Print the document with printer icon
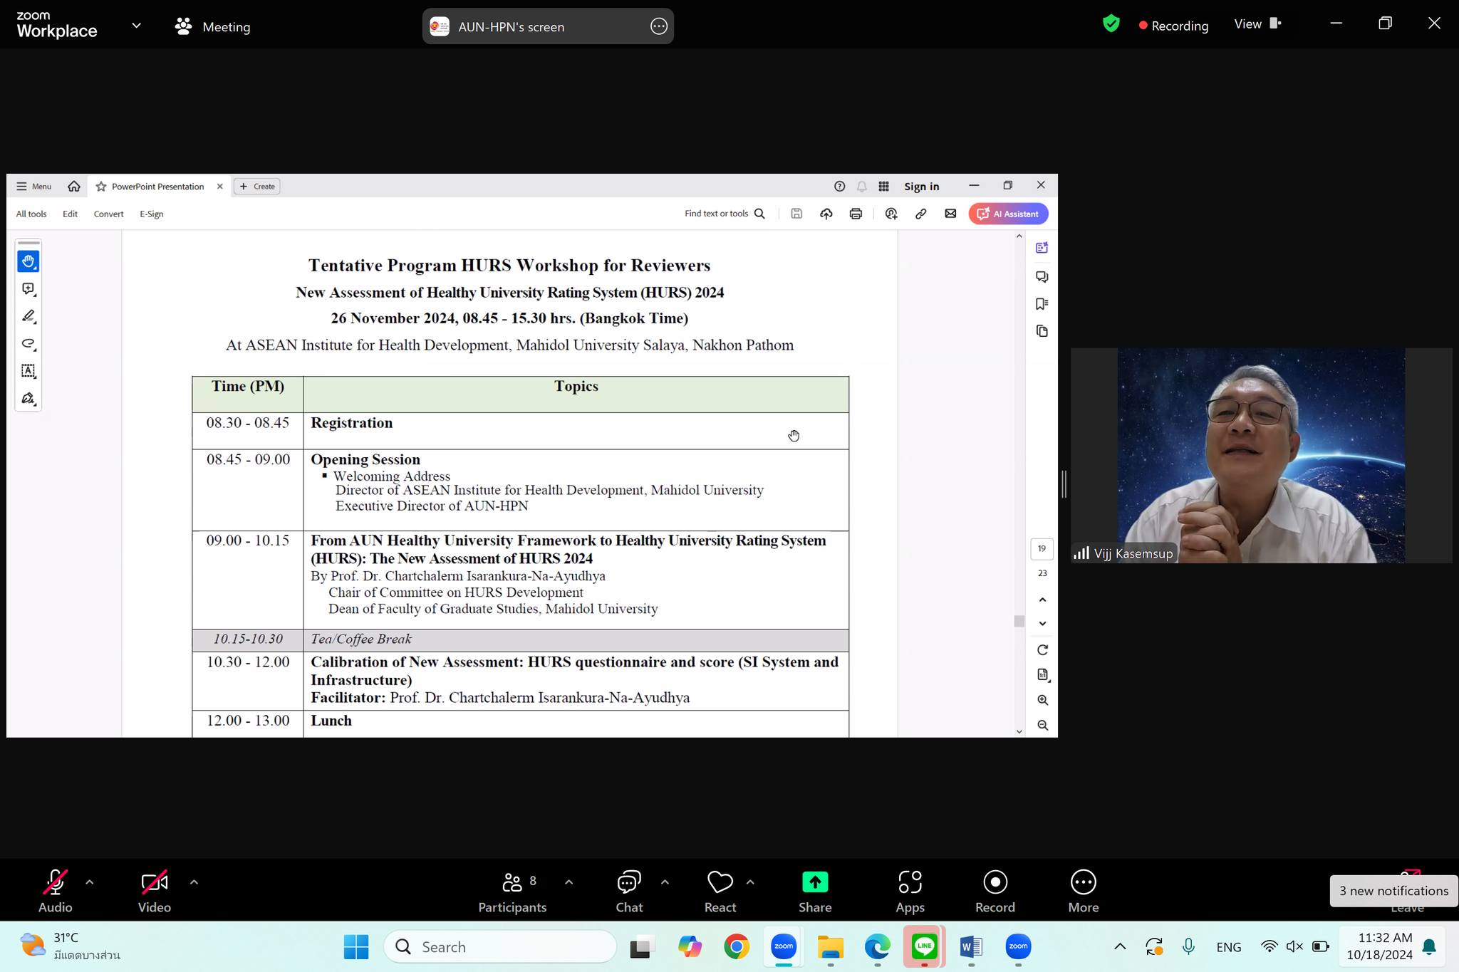 [x=856, y=214]
